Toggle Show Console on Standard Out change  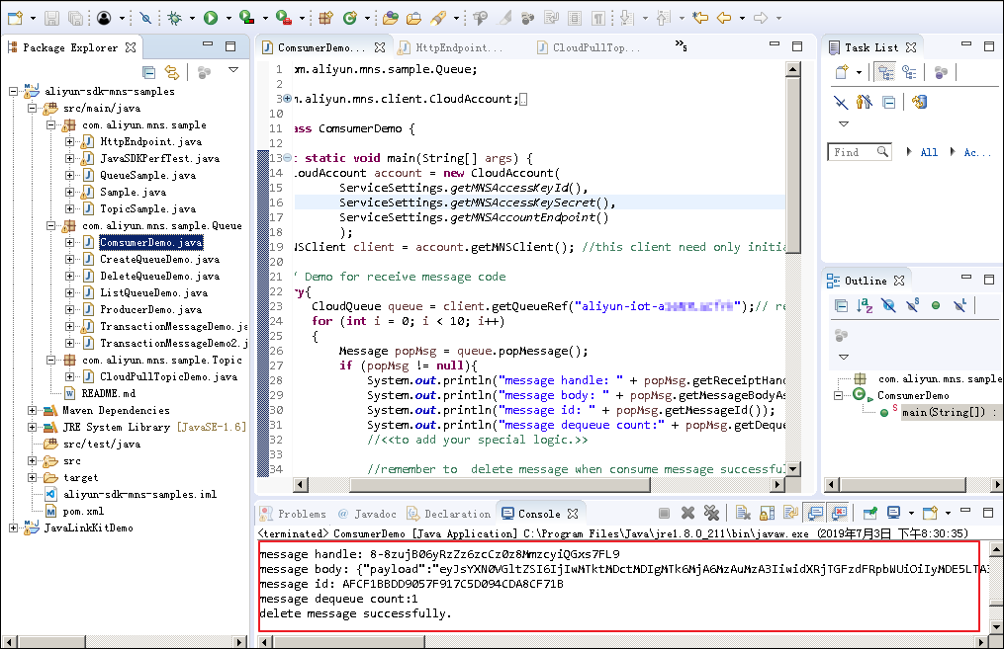[815, 513]
